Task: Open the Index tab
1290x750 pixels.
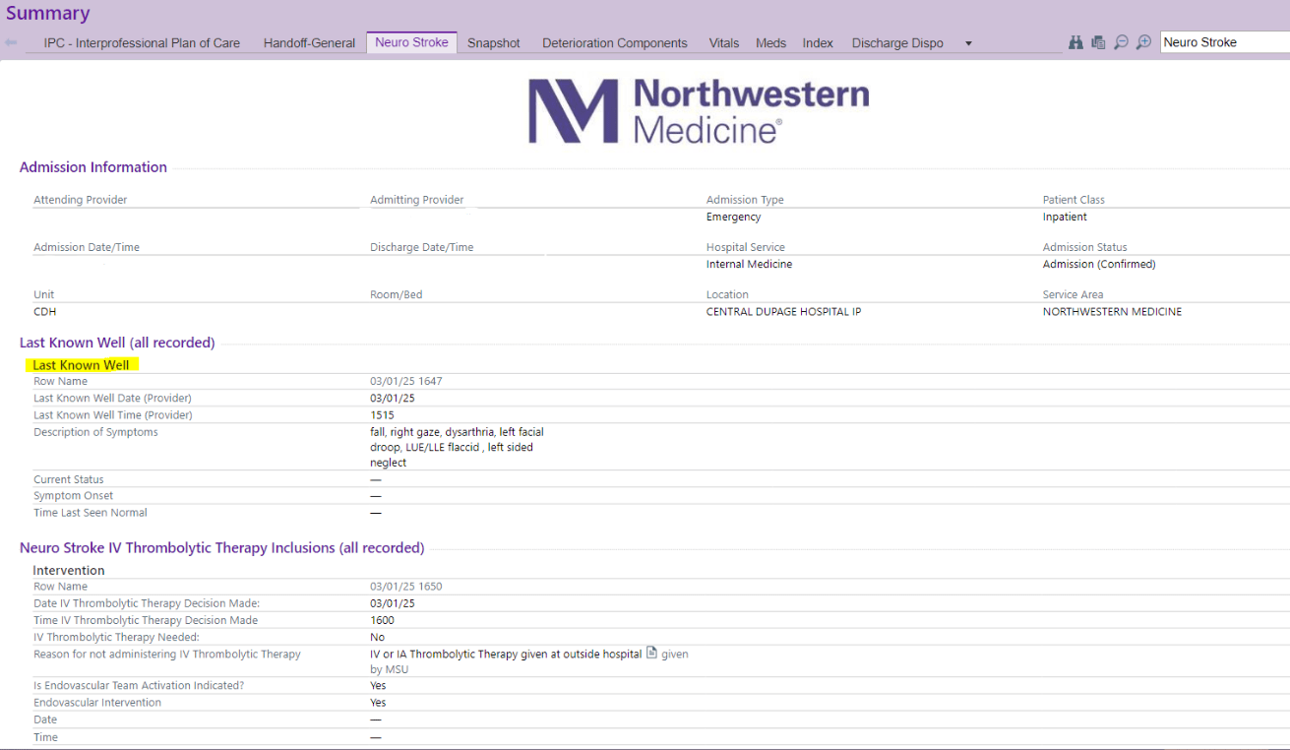Action: [x=818, y=43]
